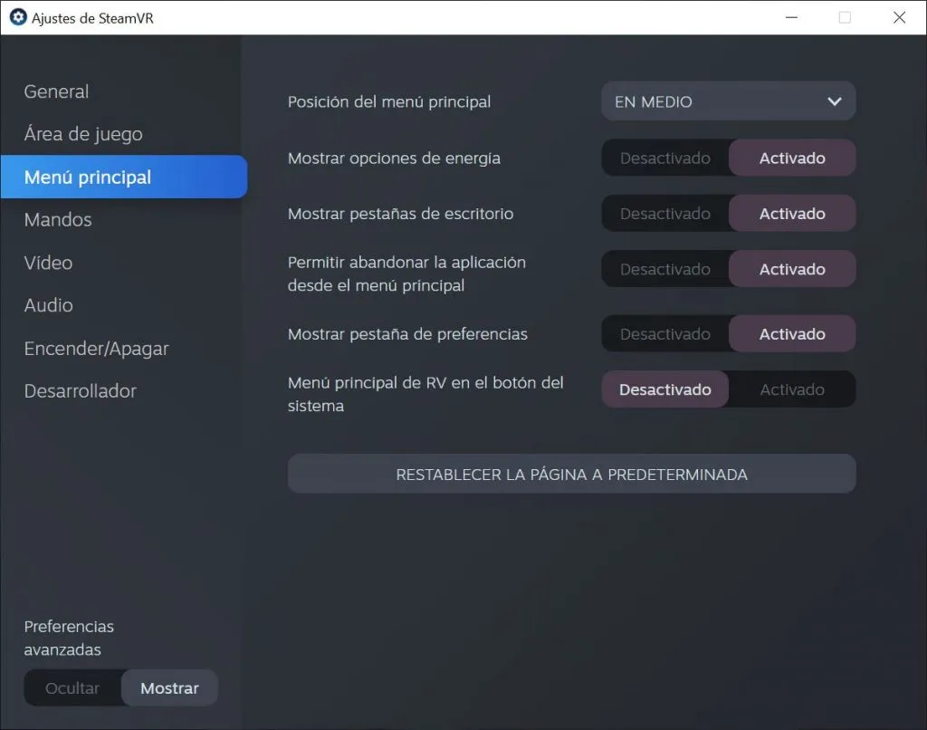Select the Audio sidebar item
This screenshot has height=730, width=927.
tap(48, 305)
